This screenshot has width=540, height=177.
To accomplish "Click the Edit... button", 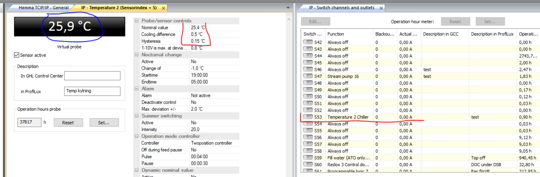I will (x=316, y=22).
